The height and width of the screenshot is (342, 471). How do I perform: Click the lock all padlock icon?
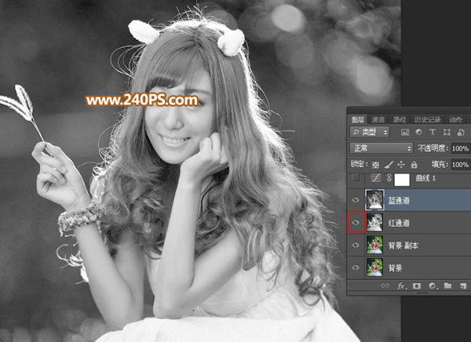click(413, 165)
